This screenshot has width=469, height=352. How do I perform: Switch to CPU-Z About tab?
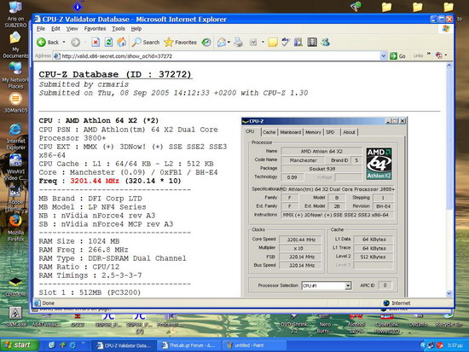click(x=349, y=132)
